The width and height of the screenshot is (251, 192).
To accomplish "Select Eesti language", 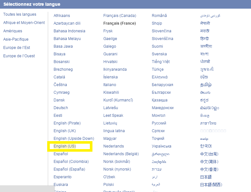I will click(x=58, y=116).
